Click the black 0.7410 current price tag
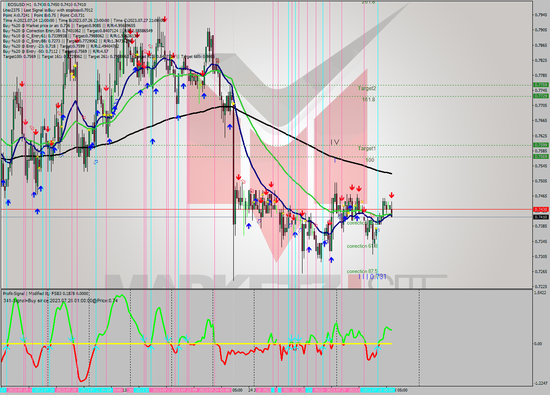 [x=541, y=217]
